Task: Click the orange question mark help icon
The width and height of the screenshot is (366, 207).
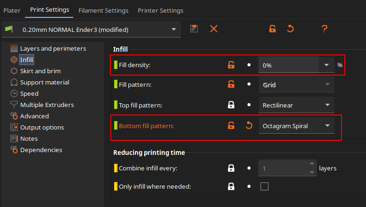Action: (324, 29)
